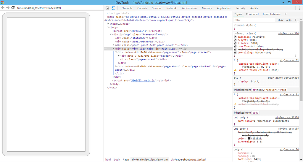This screenshot has width=303, height=162.
Task: Open the Audits tab
Action: click(x=254, y=8)
